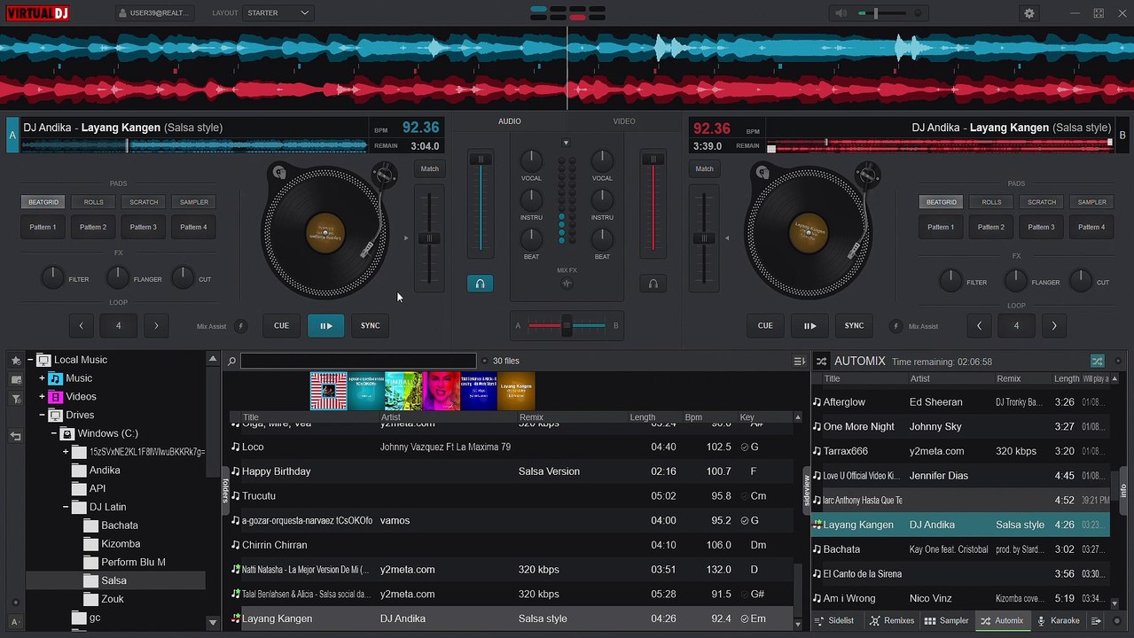
Task: Halve deck A loop with left arrow
Action: [81, 326]
